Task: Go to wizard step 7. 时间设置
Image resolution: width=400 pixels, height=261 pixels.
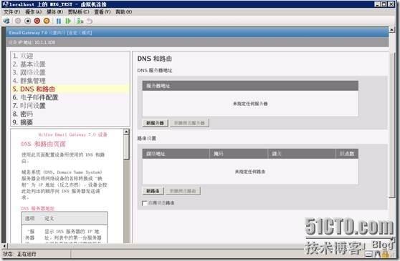Action: pos(29,106)
